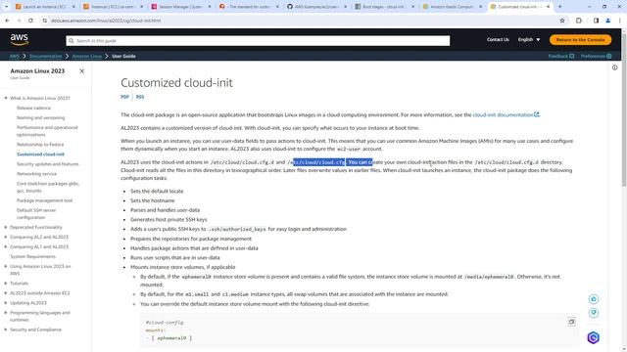The height and width of the screenshot is (352, 627).
Task: Switch to the Instances EC2 tab
Action: click(112, 7)
